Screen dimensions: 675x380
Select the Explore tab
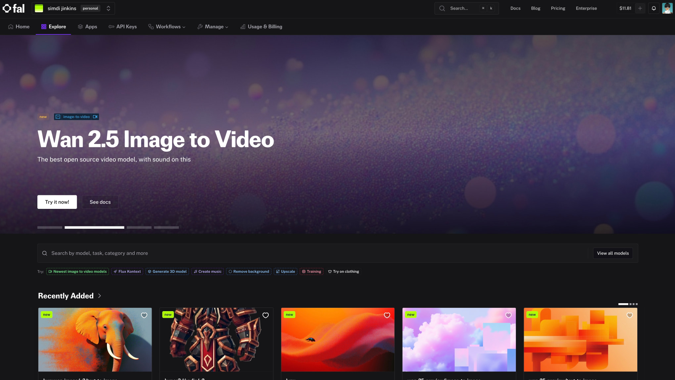coord(53,26)
